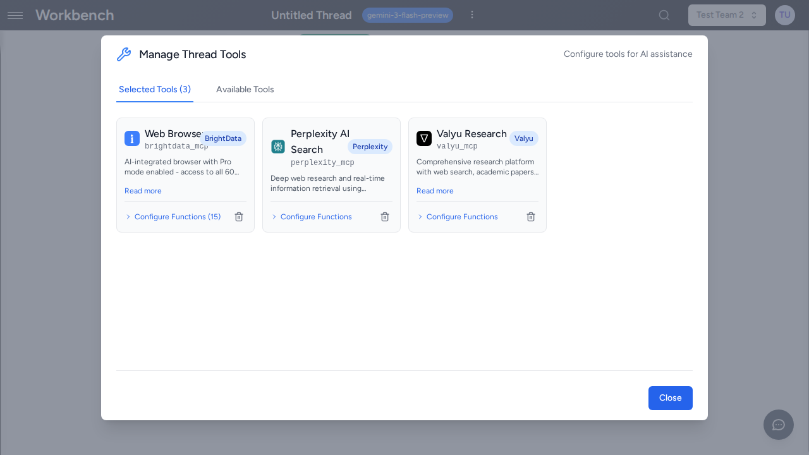Click the TU user avatar
This screenshot has width=809, height=455.
784,15
